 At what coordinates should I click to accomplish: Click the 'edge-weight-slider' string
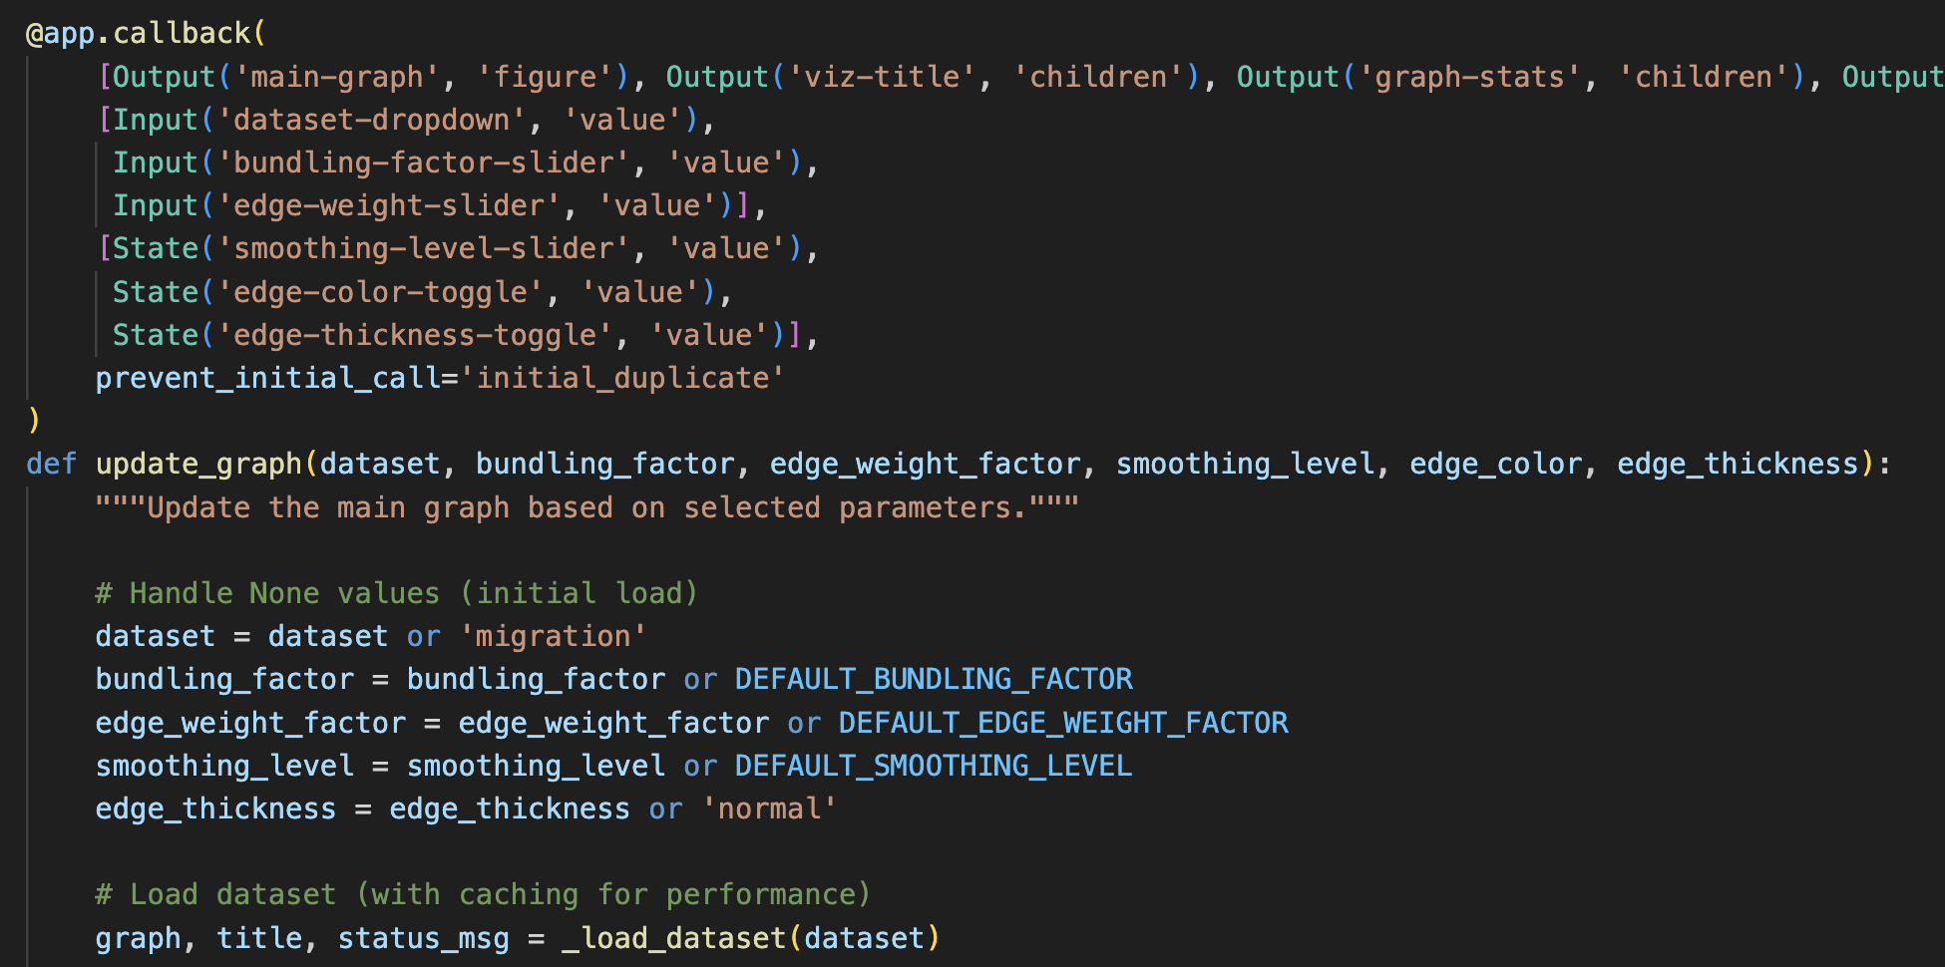[x=389, y=205]
